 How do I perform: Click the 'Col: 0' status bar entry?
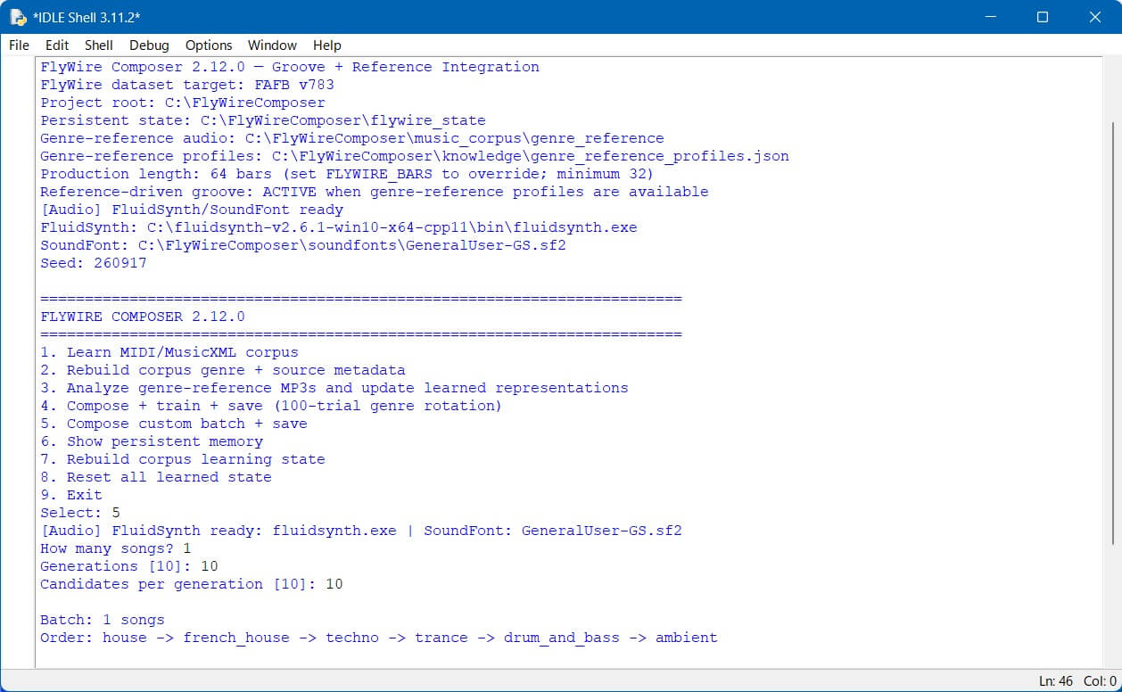(x=1101, y=681)
